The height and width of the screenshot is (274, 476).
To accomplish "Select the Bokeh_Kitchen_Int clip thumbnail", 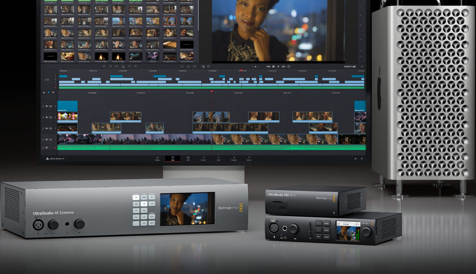I will point(67,56).
